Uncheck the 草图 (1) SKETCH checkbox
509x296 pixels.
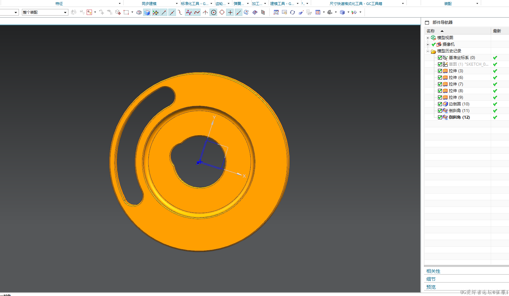coord(440,64)
